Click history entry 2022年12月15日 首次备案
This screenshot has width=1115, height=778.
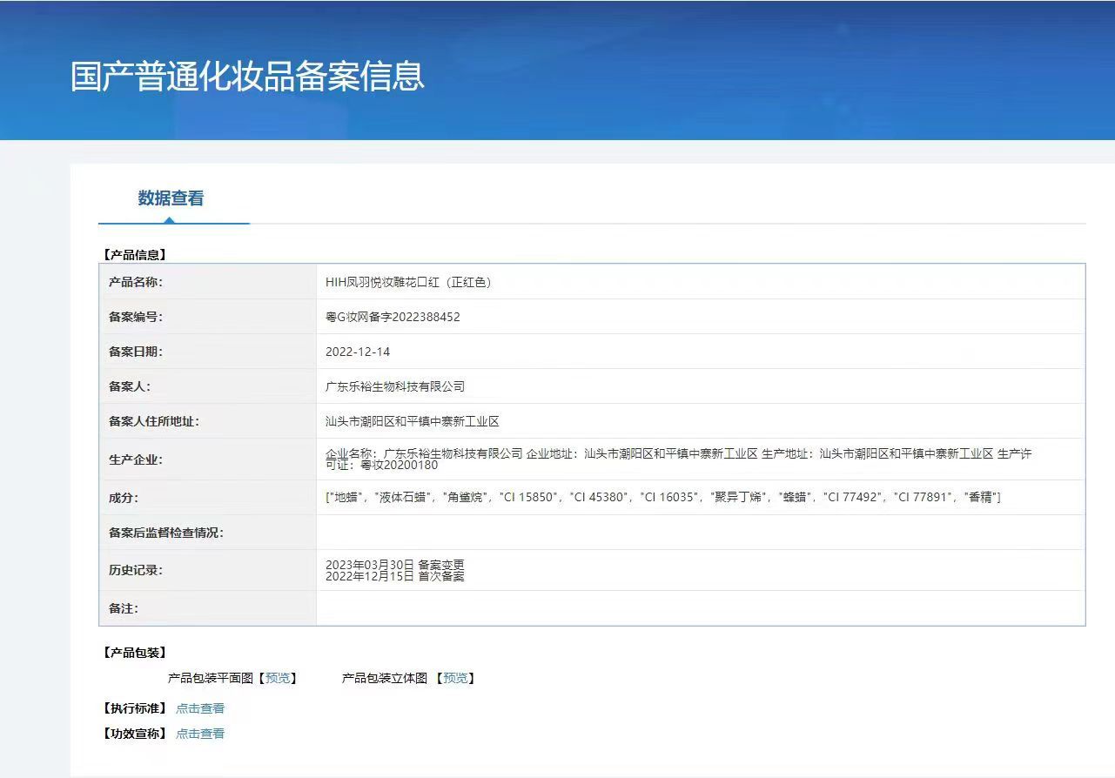[395, 576]
